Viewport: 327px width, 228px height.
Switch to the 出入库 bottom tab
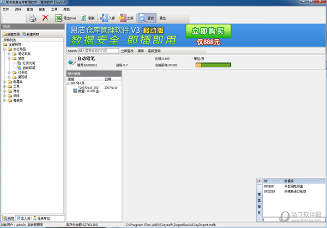coord(23,218)
